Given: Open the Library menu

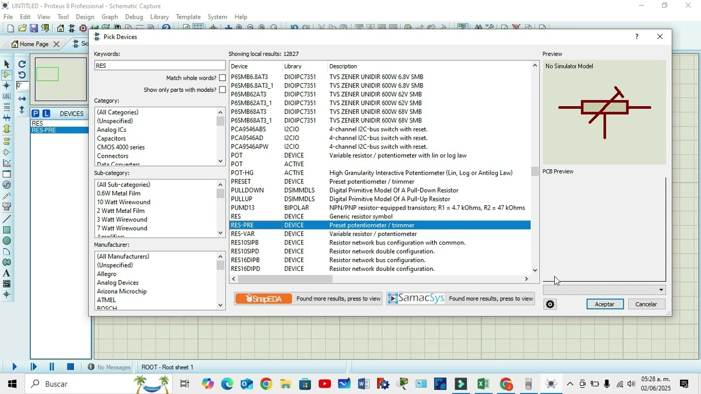Looking at the screenshot, I should point(159,17).
